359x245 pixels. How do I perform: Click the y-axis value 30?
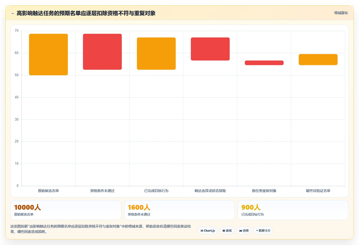17,120
